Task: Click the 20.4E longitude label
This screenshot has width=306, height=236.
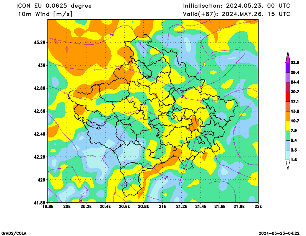Action: [x=106, y=206]
